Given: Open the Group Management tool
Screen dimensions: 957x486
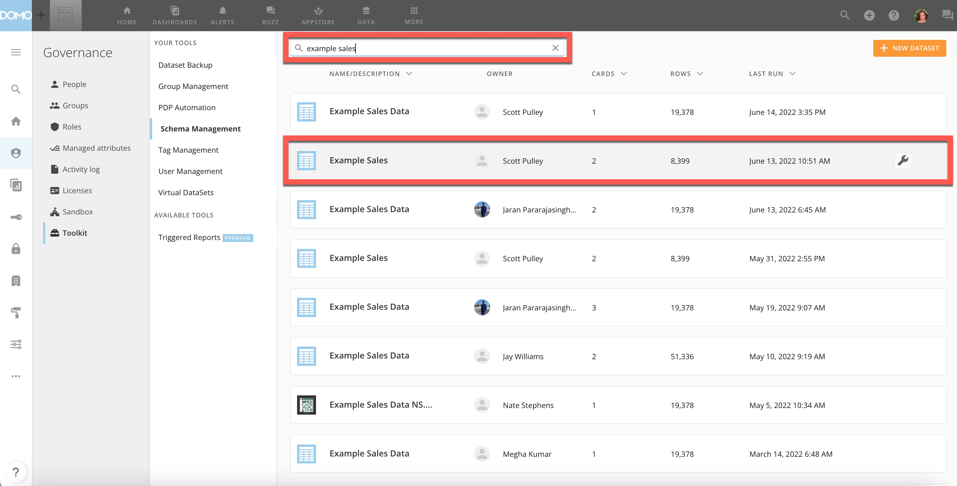Looking at the screenshot, I should point(193,86).
